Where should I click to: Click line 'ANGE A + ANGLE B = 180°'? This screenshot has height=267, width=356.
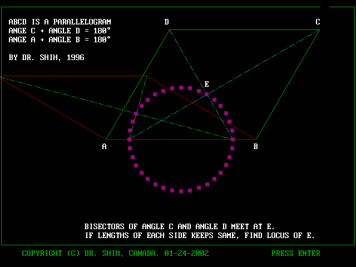60,39
